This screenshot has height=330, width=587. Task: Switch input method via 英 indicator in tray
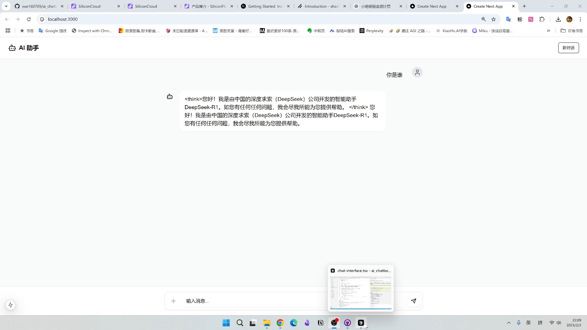[528, 322]
